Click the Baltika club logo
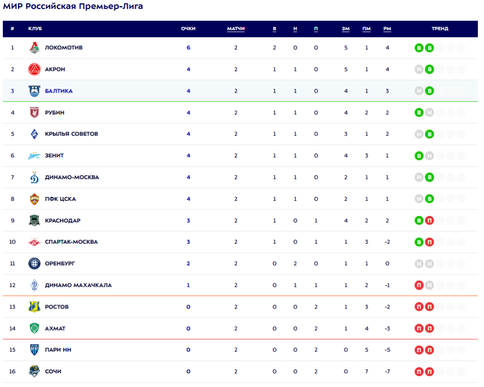This screenshot has width=484, height=387. point(34,91)
